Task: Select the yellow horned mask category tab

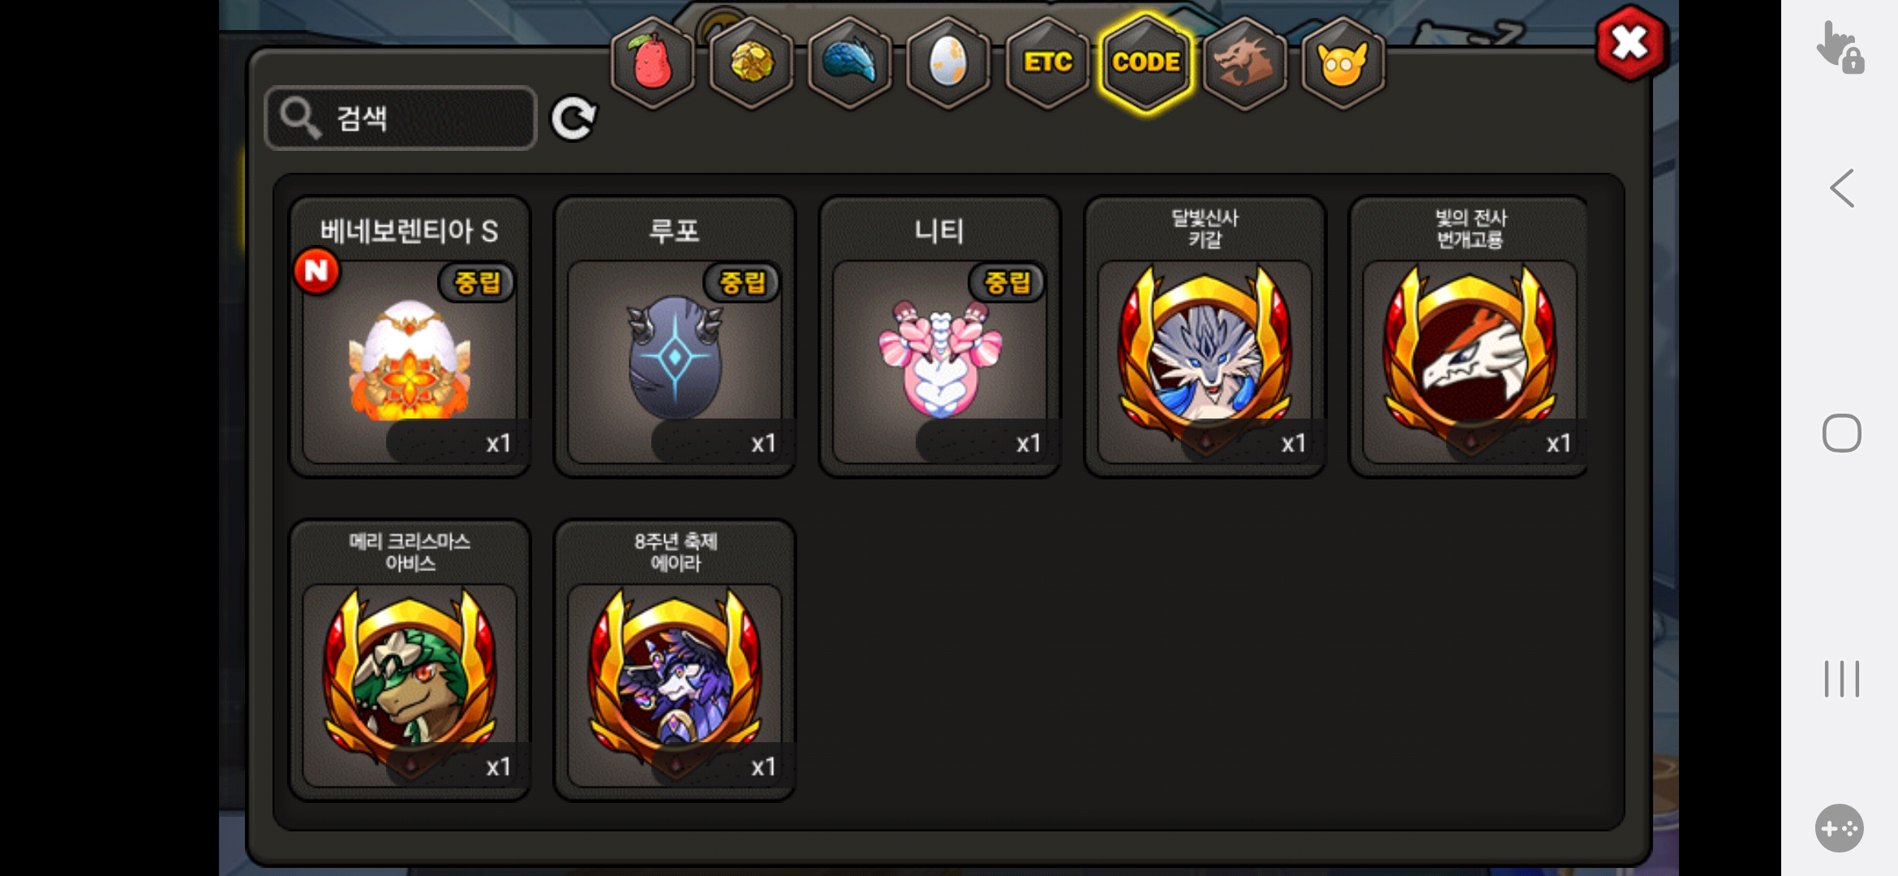Action: (x=1343, y=62)
